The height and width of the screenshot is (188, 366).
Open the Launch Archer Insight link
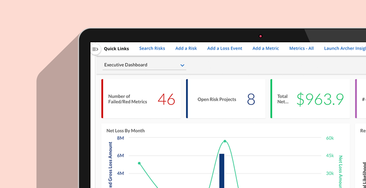point(345,49)
